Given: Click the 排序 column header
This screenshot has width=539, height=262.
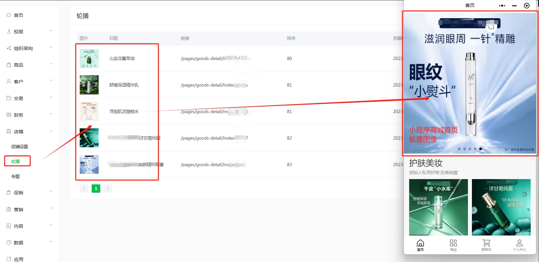Looking at the screenshot, I should coord(291,38).
